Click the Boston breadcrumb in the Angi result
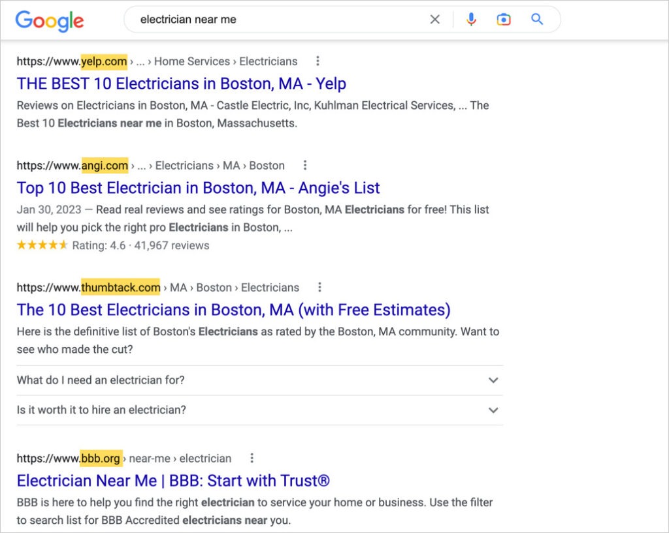 (x=268, y=165)
